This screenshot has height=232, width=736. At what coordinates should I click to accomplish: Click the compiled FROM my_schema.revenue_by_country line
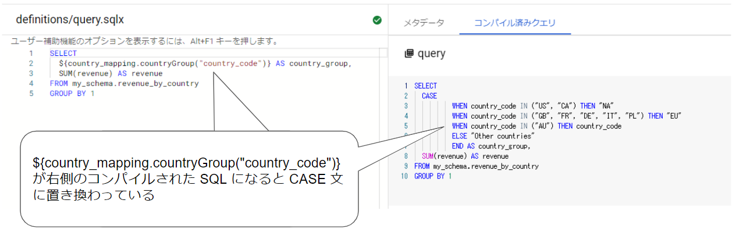477,166
